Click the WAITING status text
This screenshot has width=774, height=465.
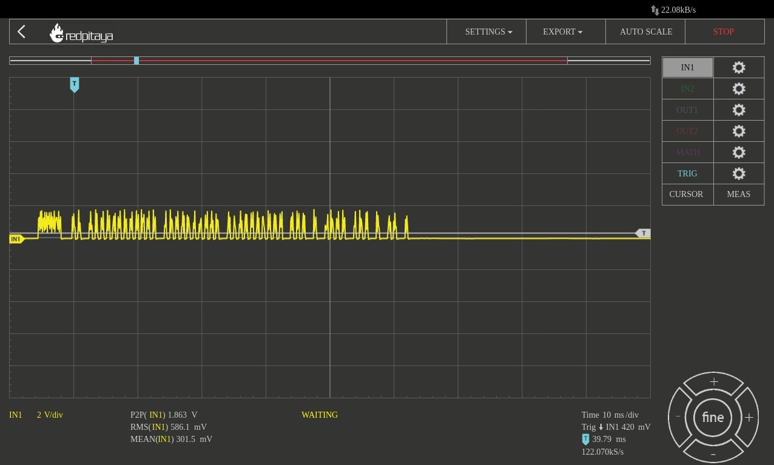(320, 415)
